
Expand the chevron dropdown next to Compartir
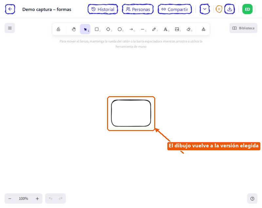point(205,9)
